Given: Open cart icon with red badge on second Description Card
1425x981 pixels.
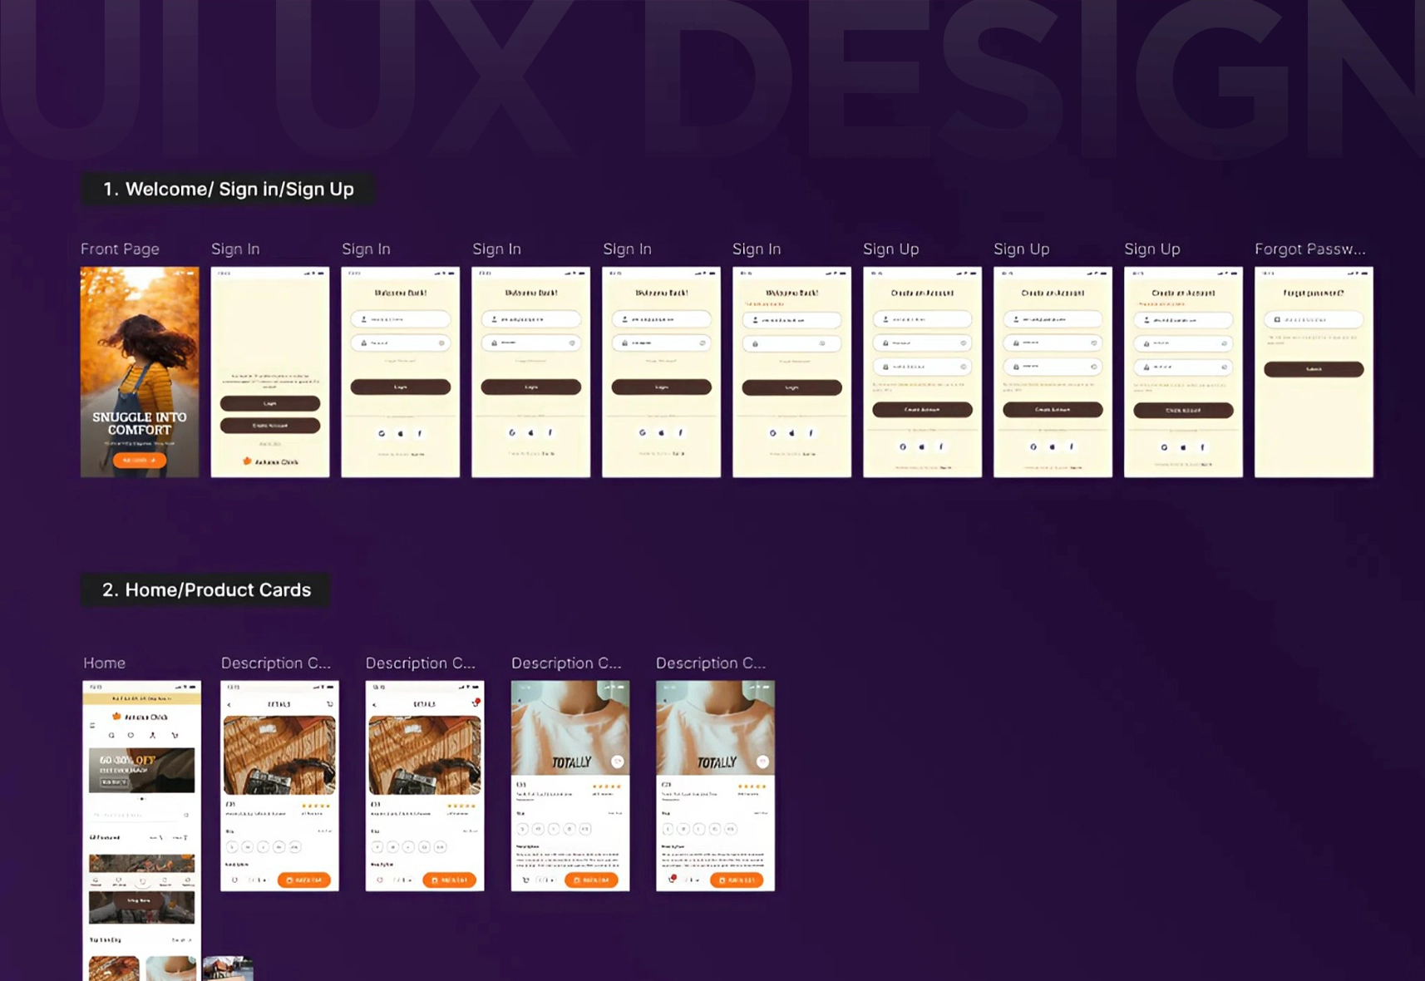Looking at the screenshot, I should tap(476, 703).
